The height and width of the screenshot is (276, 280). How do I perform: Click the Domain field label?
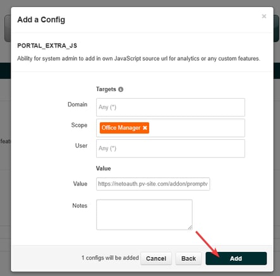coord(77,104)
